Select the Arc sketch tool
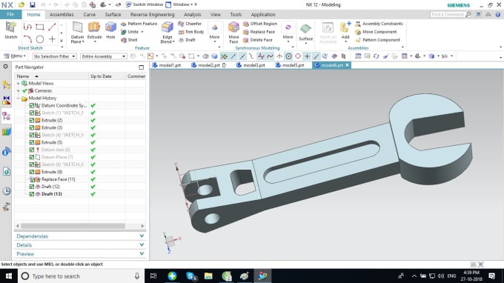504x283 pixels. [x=27, y=39]
